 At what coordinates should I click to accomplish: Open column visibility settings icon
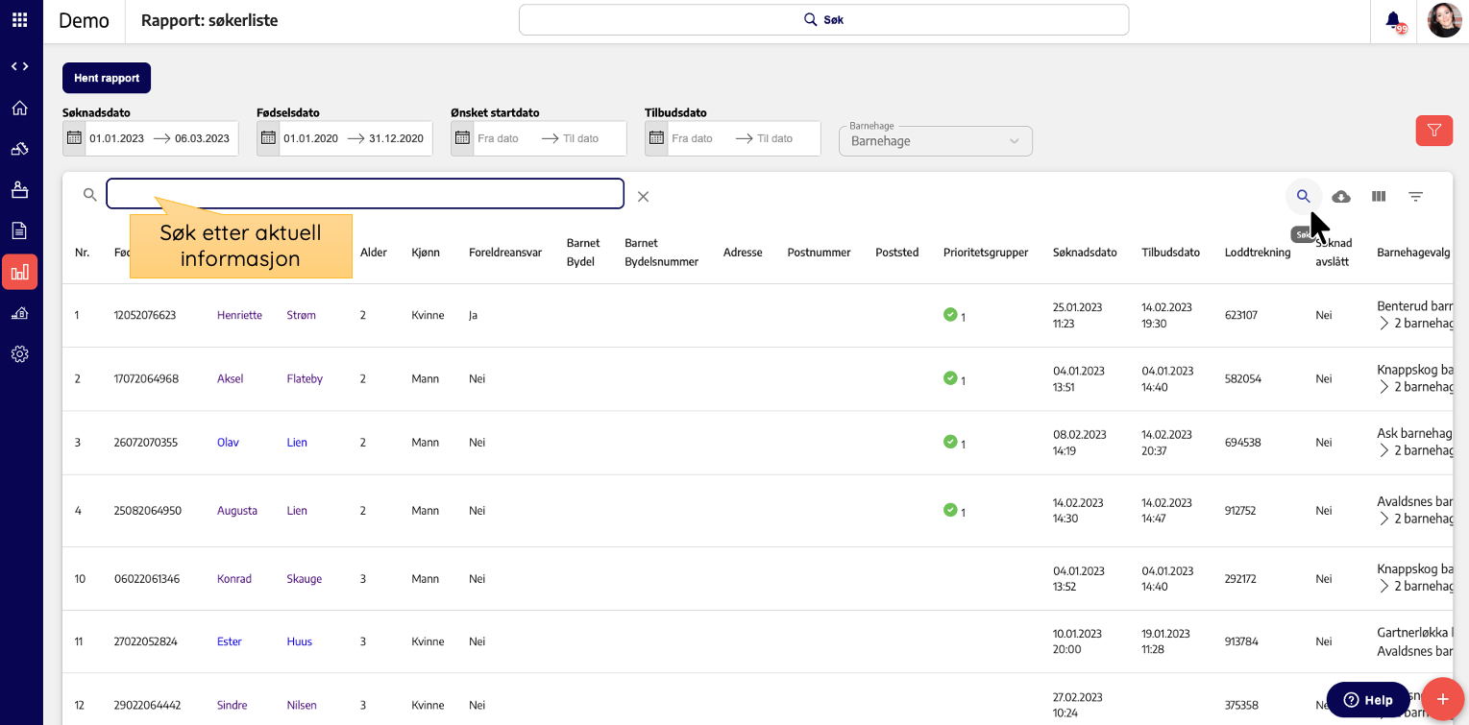1379,196
